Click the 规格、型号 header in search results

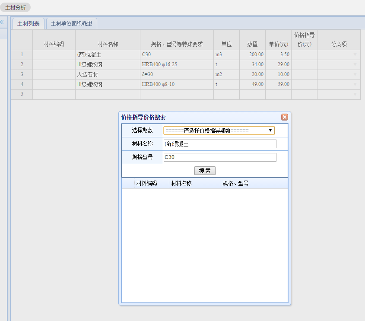pos(235,184)
